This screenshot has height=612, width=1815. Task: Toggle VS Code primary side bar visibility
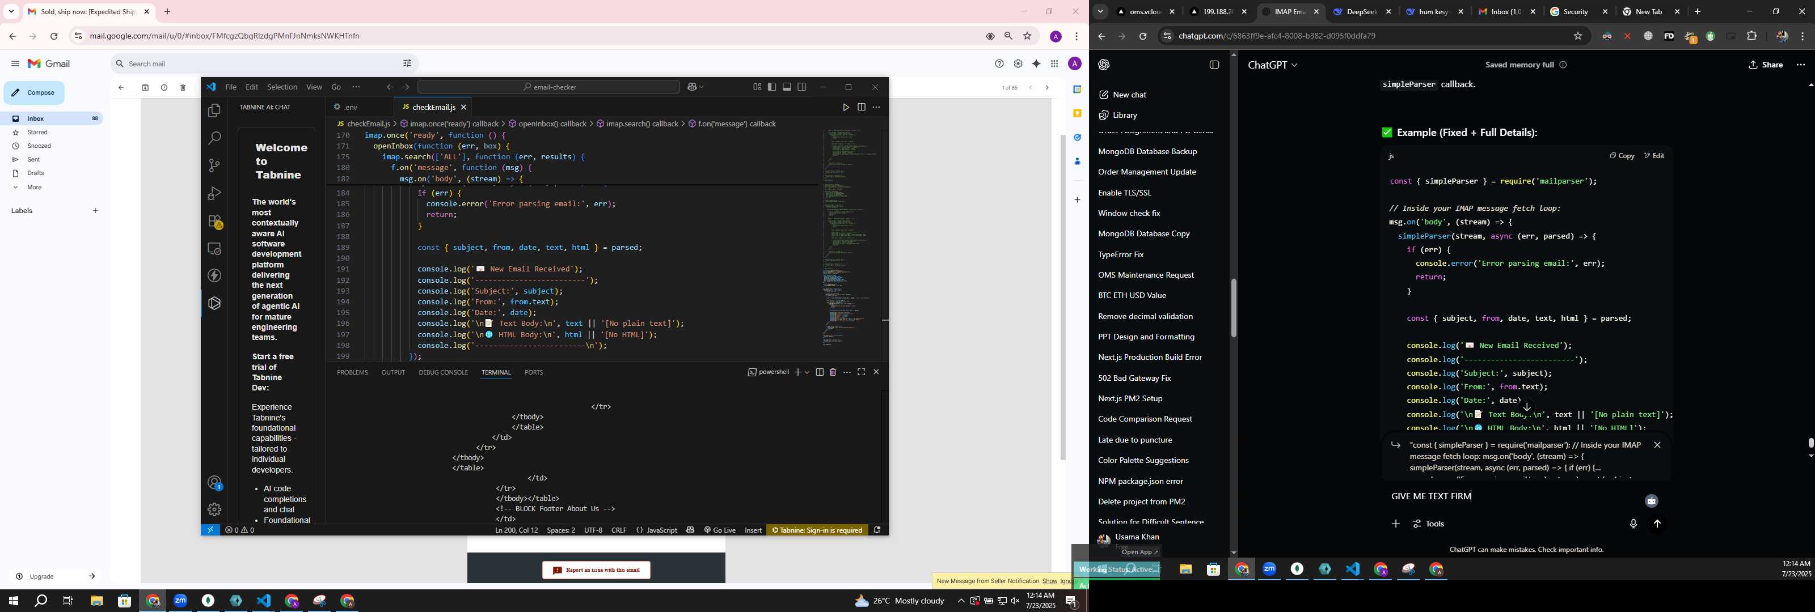coord(772,87)
